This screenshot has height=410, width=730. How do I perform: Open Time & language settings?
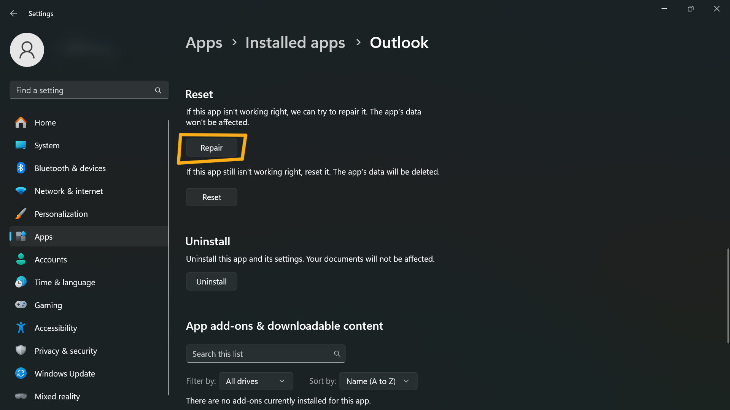[x=89, y=282]
